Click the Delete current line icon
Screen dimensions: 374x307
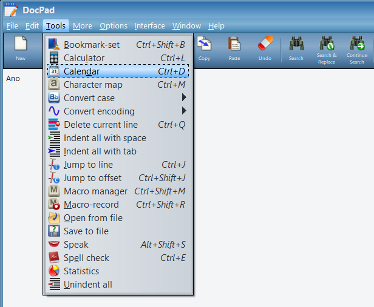[54, 124]
